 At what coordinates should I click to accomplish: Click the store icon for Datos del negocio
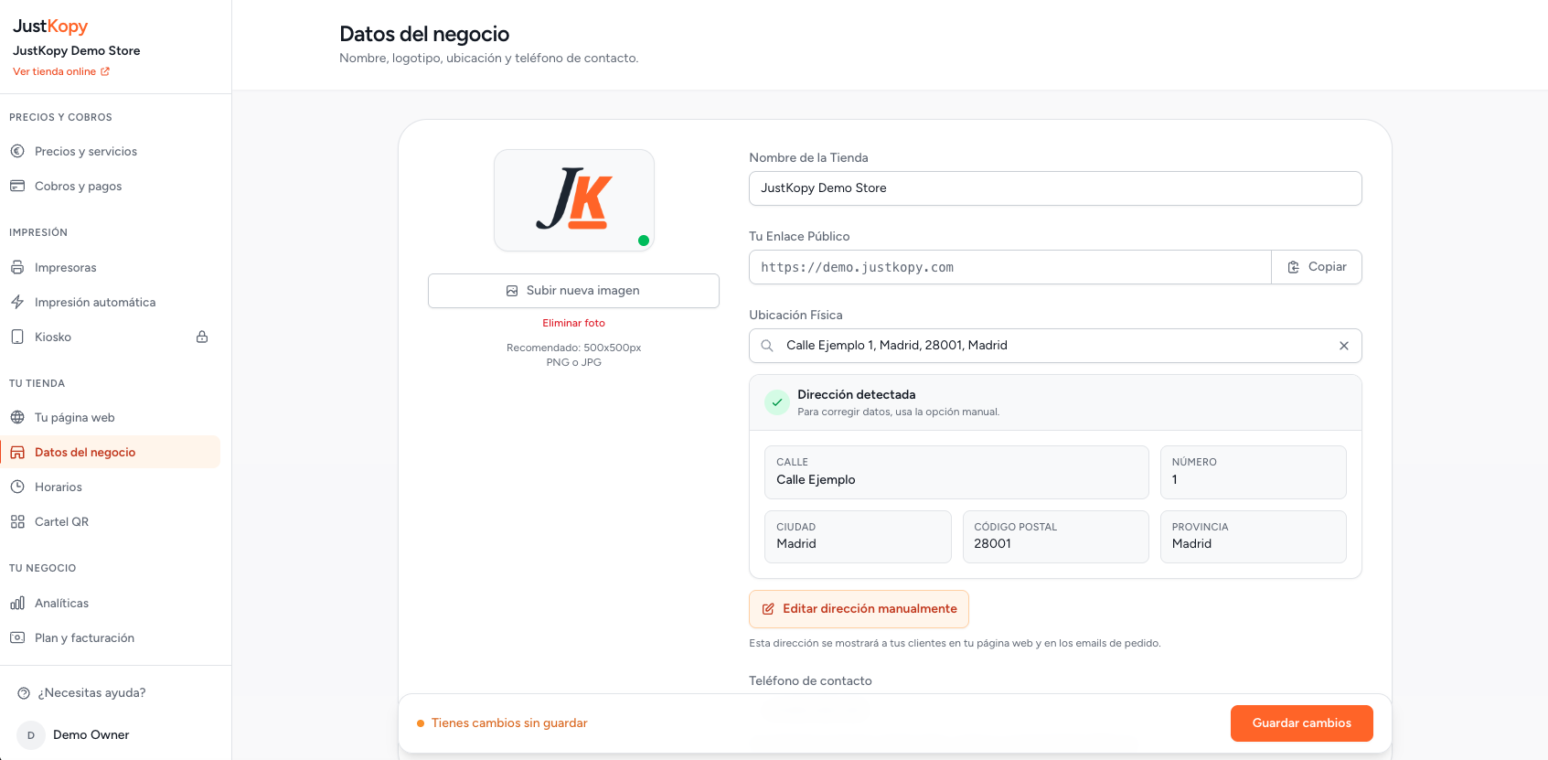coord(17,452)
